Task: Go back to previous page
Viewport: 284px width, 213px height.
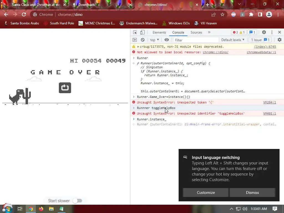Action: 6,14
